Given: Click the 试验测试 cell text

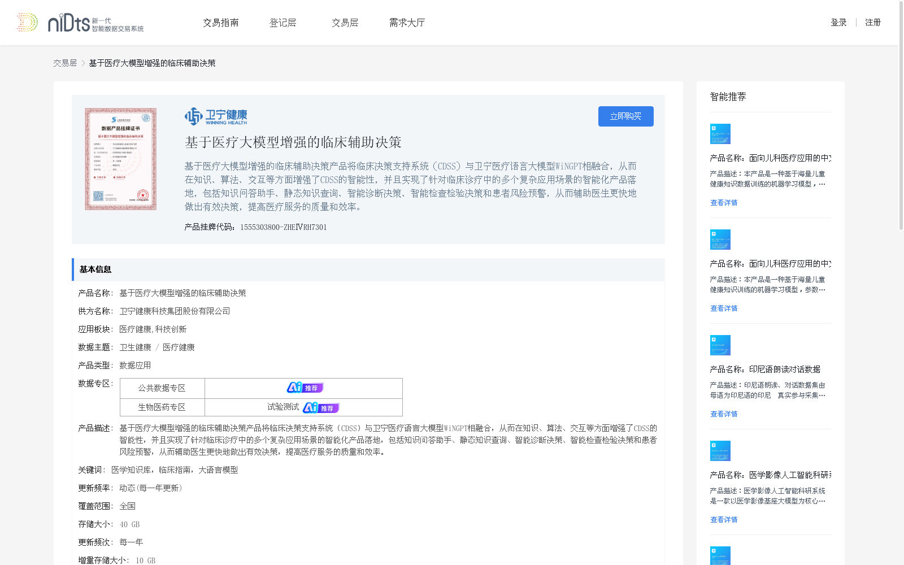Looking at the screenshot, I should point(283,407).
